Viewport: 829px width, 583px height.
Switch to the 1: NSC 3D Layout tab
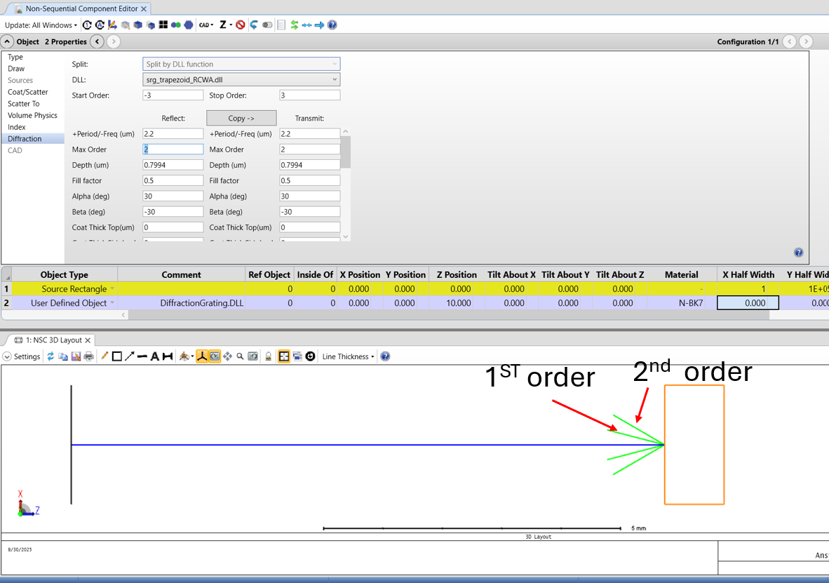pos(53,340)
